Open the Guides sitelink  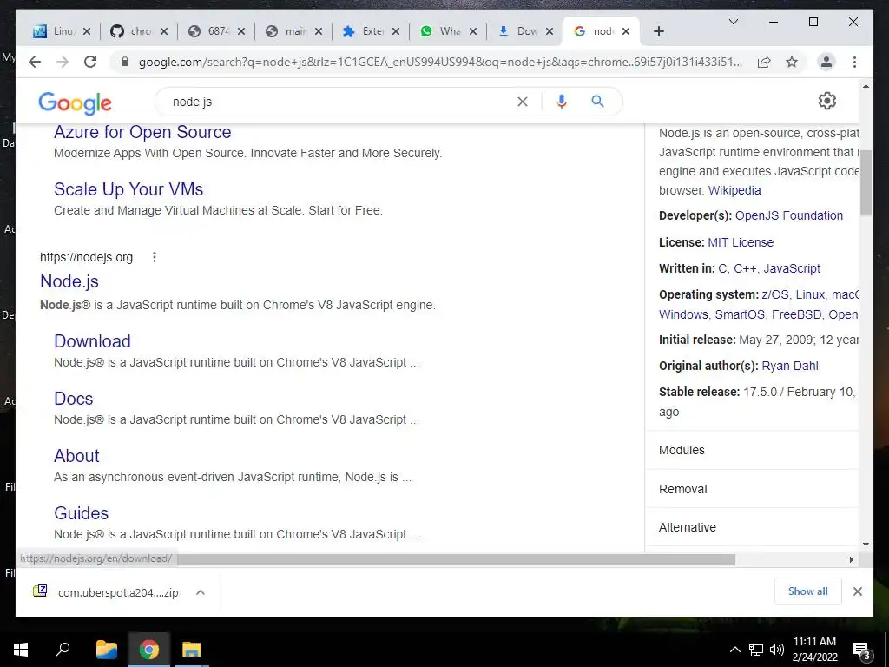point(81,513)
